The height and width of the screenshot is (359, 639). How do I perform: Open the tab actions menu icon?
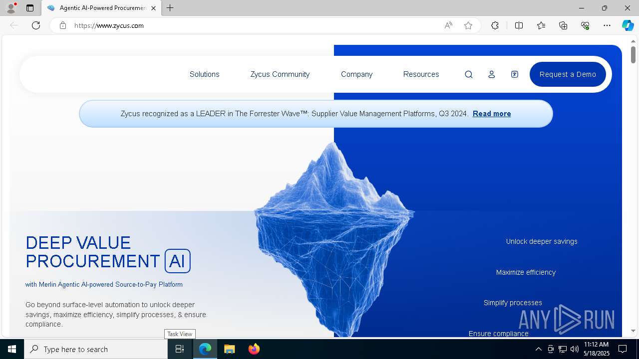[30, 8]
